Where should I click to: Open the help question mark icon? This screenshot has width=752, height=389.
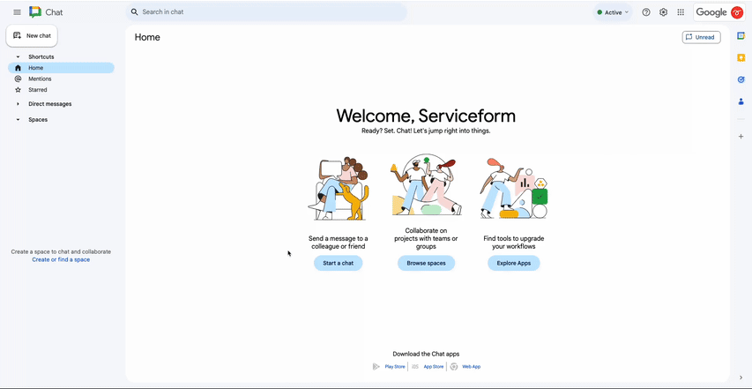point(646,12)
